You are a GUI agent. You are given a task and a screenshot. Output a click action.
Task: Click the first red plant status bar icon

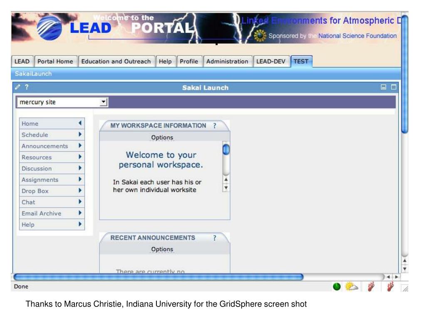[371, 287]
